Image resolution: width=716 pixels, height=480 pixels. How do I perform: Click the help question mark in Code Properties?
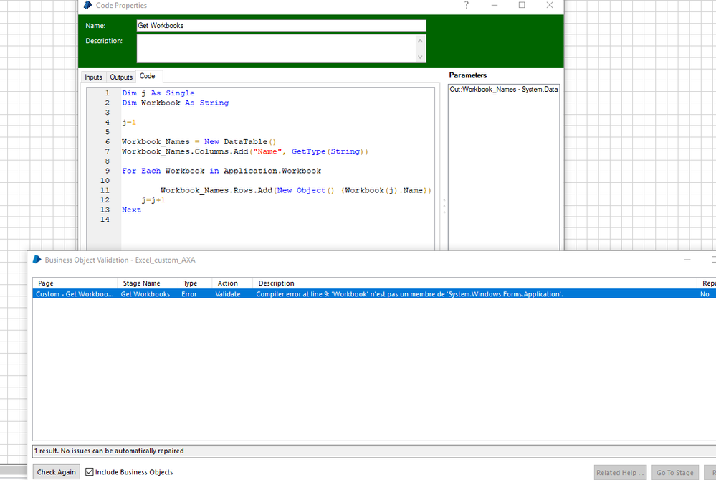pos(466,6)
